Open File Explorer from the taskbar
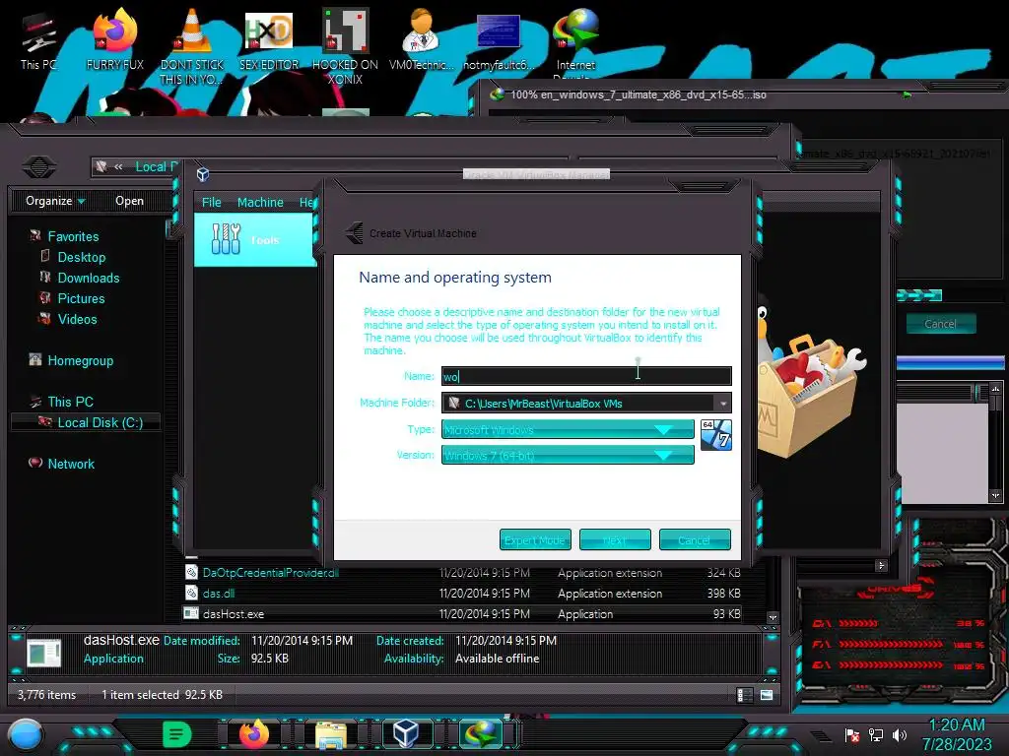Image resolution: width=1009 pixels, height=756 pixels. 331,734
